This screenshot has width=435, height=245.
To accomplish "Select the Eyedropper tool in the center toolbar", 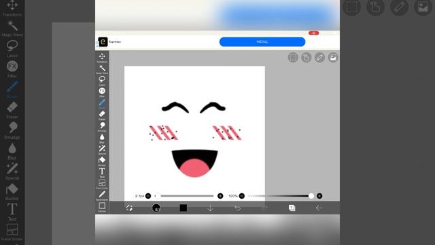I will click(102, 196).
